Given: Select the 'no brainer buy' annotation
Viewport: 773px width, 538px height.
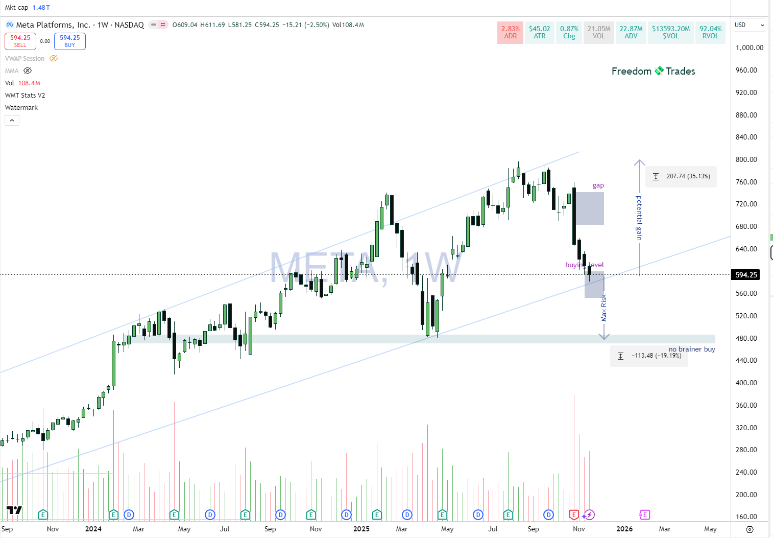Looking at the screenshot, I should [x=692, y=349].
